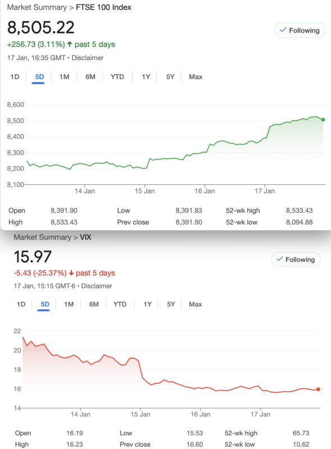The width and height of the screenshot is (331, 449).
Task: Open Market Summary link above FTSE 100 Index
Action: pyautogui.click(x=37, y=7)
